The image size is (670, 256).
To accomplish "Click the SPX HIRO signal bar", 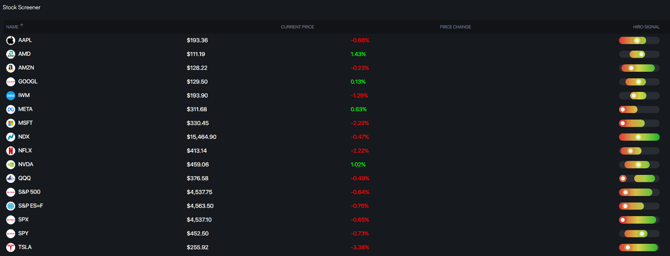I will (639, 220).
